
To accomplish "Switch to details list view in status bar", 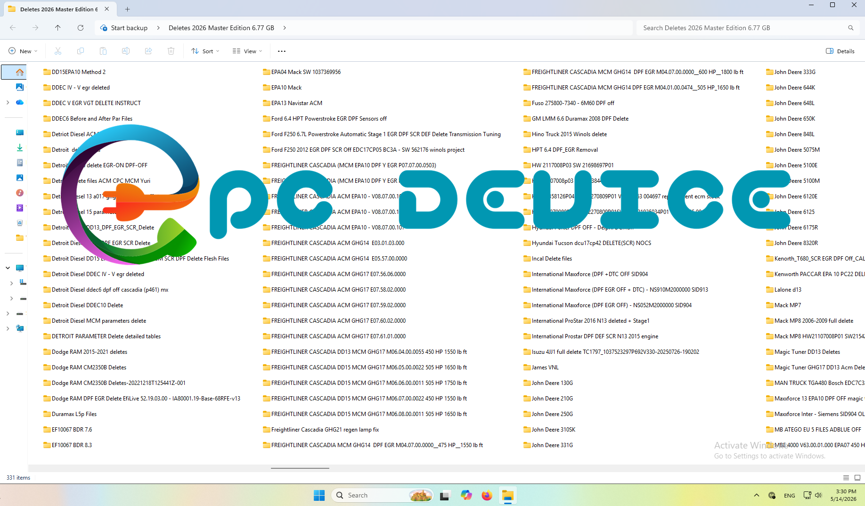I will [x=846, y=477].
